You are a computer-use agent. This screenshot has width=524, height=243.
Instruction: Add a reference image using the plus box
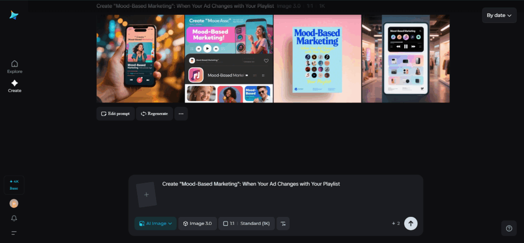(x=146, y=195)
